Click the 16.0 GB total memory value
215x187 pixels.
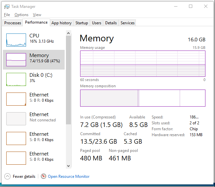pos(197,40)
